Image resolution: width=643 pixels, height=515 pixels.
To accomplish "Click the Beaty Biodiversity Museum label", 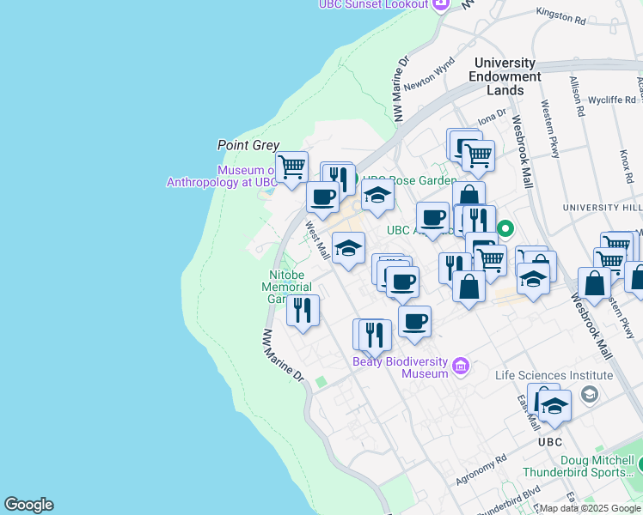I will coord(401,367).
